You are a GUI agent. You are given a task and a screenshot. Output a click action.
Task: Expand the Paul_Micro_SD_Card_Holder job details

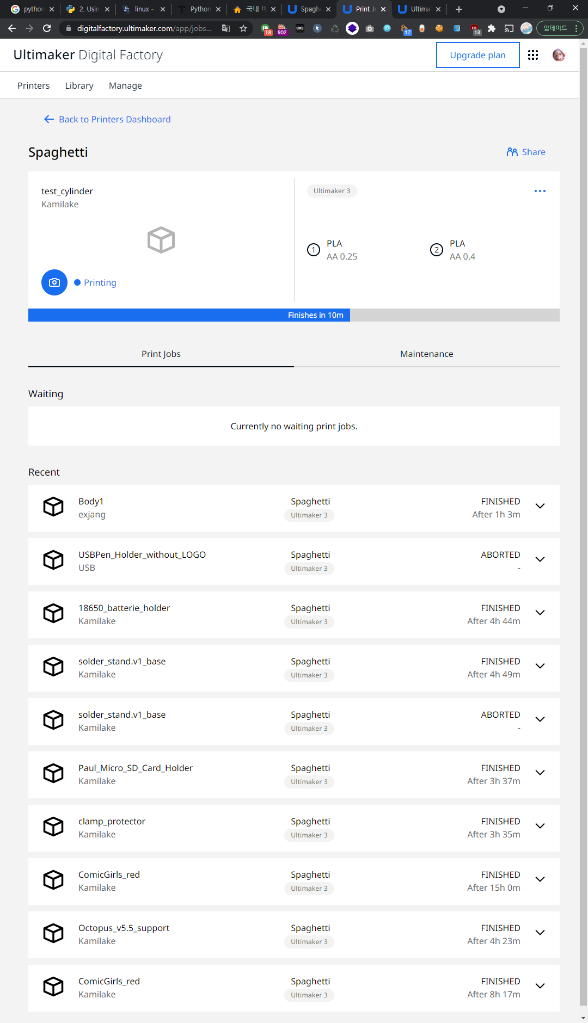coord(540,773)
